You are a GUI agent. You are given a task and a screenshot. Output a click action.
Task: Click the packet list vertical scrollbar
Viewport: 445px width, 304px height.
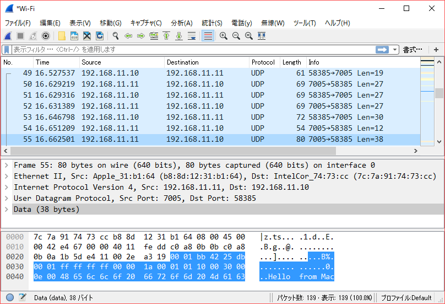pyautogui.click(x=439, y=110)
